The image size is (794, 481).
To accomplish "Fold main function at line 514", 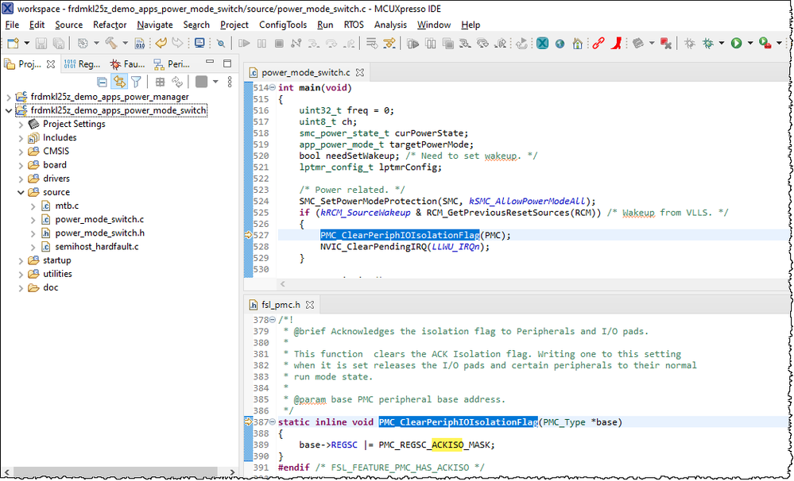I will pyautogui.click(x=273, y=87).
